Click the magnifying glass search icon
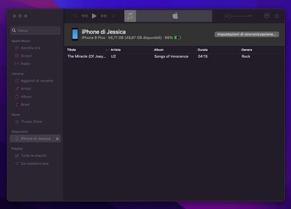291x209 pixels. click(x=14, y=30)
